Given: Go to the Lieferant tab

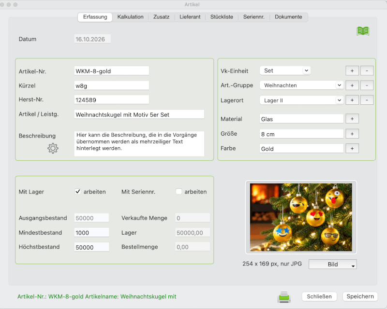Looking at the screenshot, I should (190, 17).
